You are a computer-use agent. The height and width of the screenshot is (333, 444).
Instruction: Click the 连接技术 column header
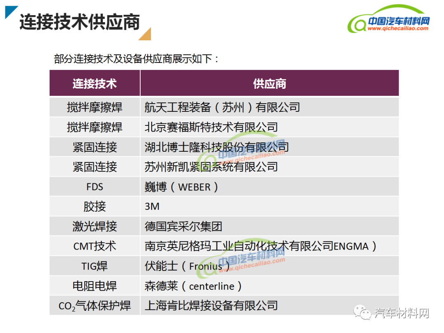coord(95,83)
